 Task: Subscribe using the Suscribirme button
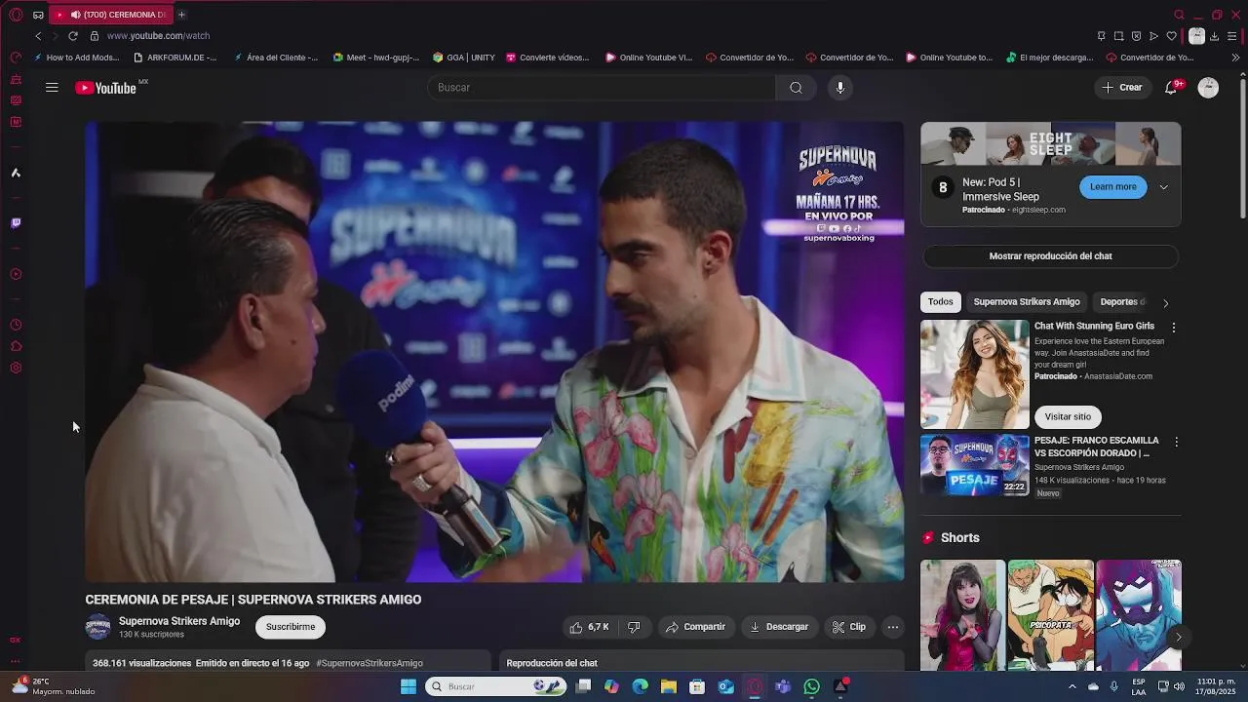291,627
